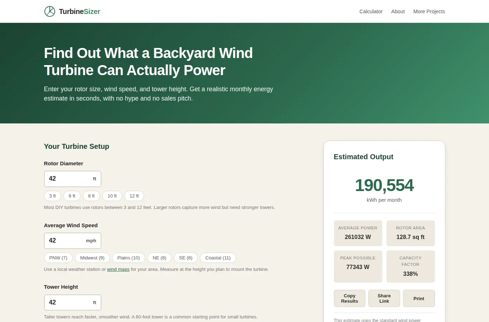Focus the Average Wind Speed input

pyautogui.click(x=73, y=241)
